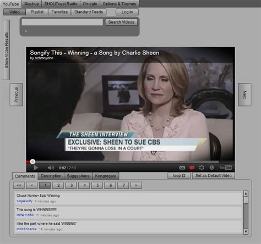The width and height of the screenshot is (261, 244).
Task: Go to next comments page (>)
Action: click(136, 185)
